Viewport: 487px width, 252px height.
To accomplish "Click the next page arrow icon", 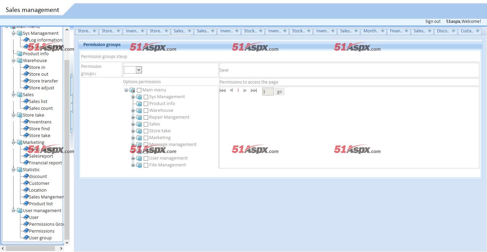I will coord(245,90).
